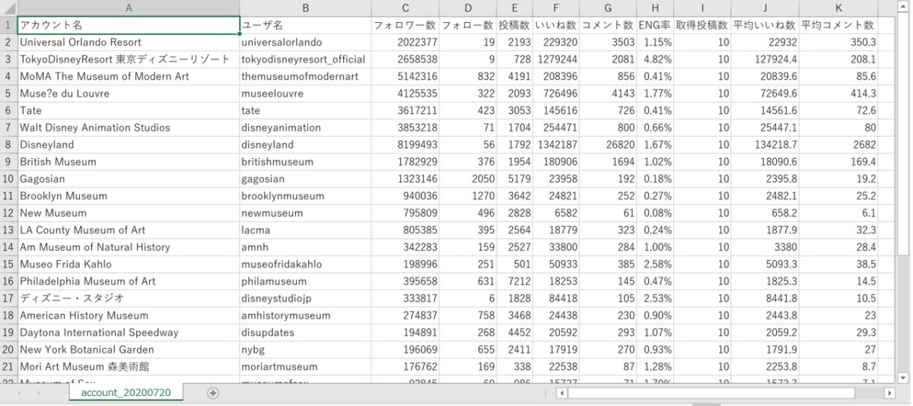Click British Museum cell
This screenshot has height=406, width=913.
[x=128, y=162]
